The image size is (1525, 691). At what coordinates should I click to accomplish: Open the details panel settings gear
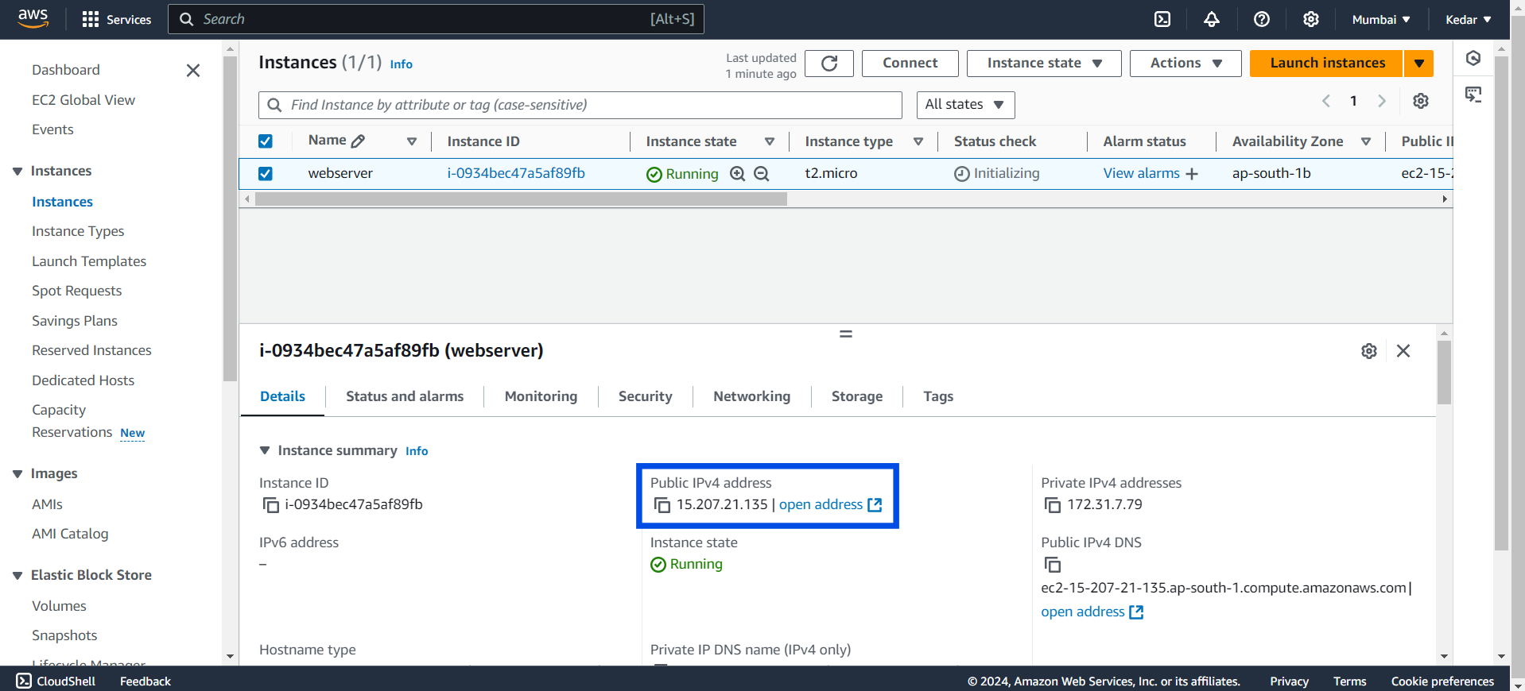tap(1369, 351)
